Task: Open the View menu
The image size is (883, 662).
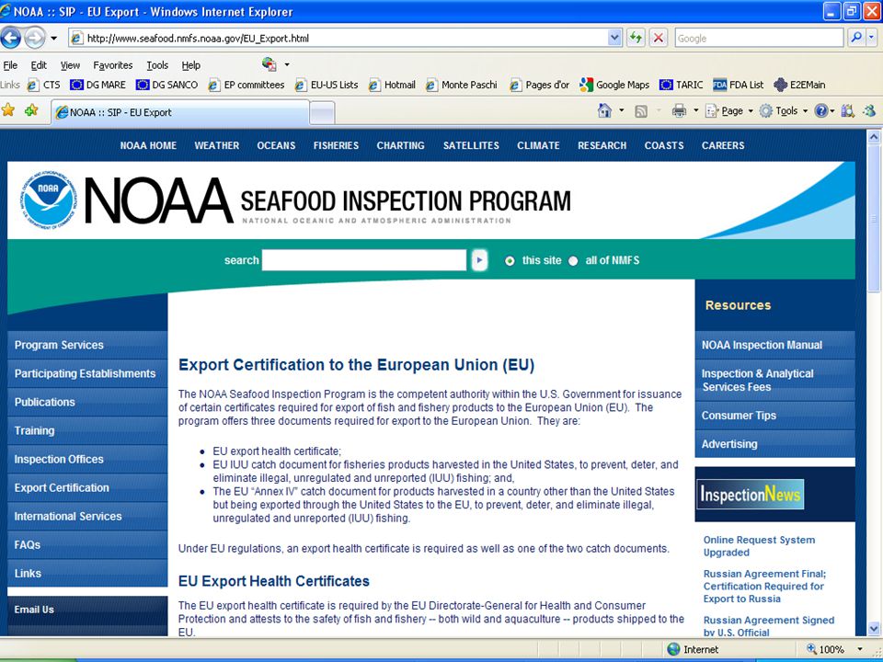Action: [70, 65]
